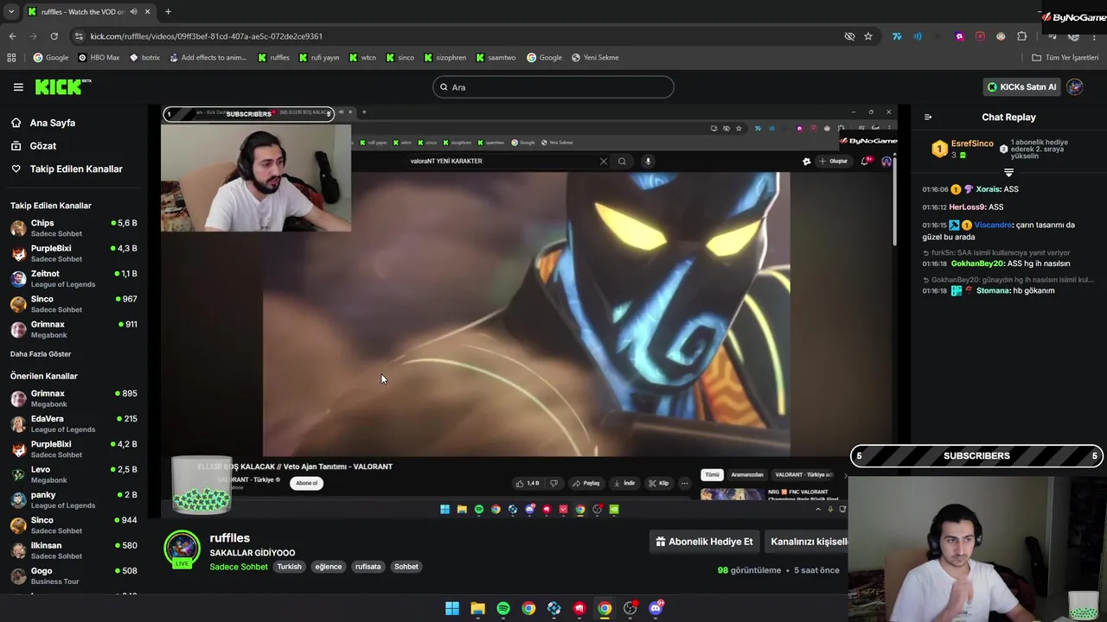Click the Ara search field
This screenshot has height=622, width=1107.
pyautogui.click(x=553, y=87)
